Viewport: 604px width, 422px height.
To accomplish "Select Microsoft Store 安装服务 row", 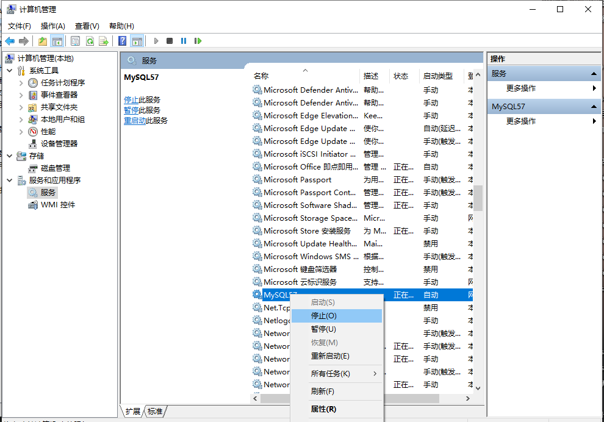I will tap(362, 231).
